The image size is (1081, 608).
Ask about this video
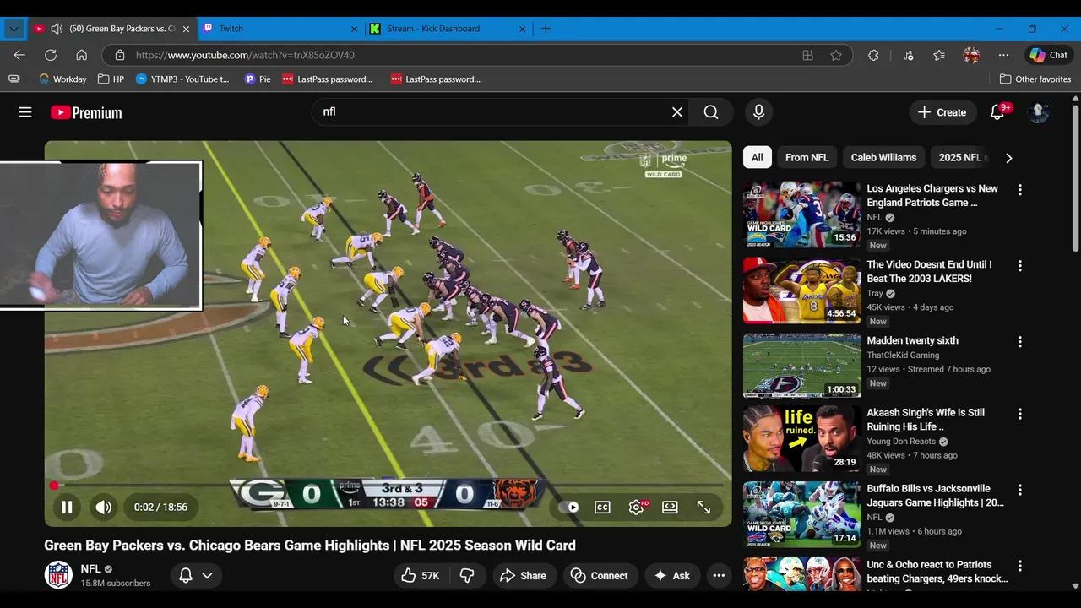click(672, 576)
